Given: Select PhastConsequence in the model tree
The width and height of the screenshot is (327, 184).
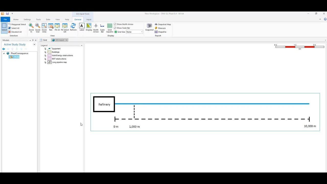Looking at the screenshot, I should (19, 53).
